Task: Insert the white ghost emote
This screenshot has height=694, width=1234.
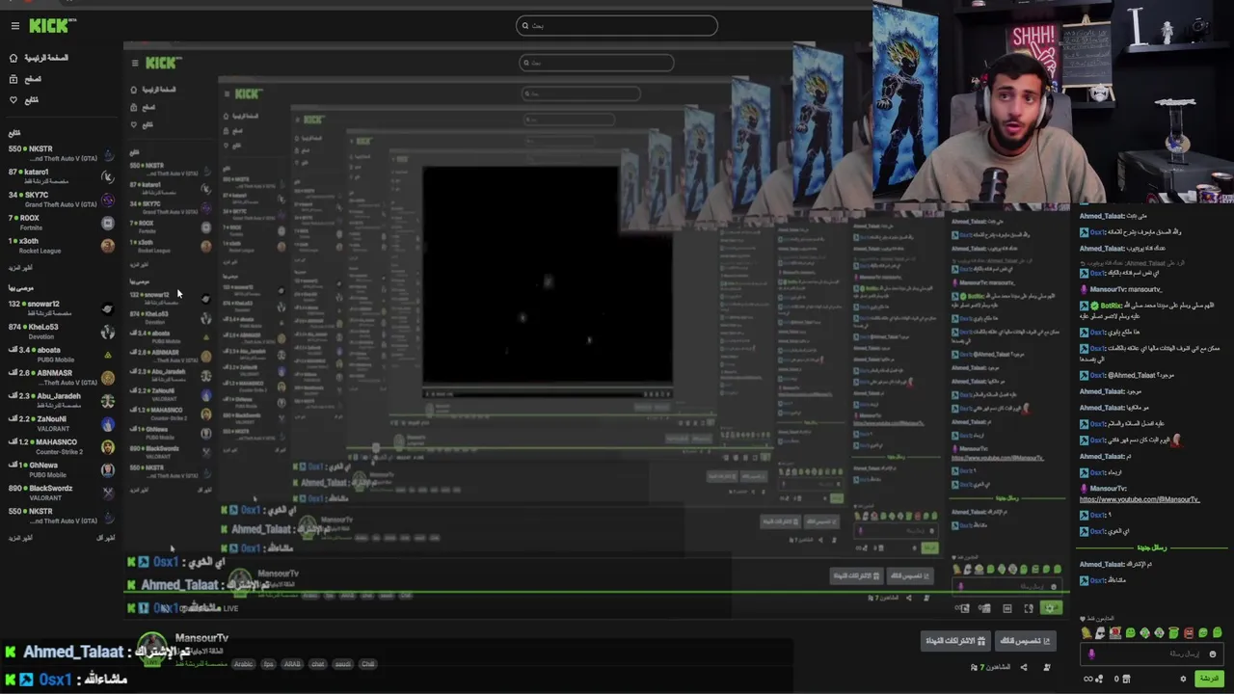Action: pos(1101,633)
